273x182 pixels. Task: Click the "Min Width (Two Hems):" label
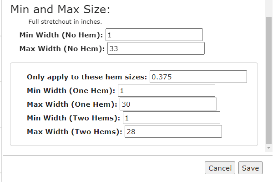(x=73, y=118)
